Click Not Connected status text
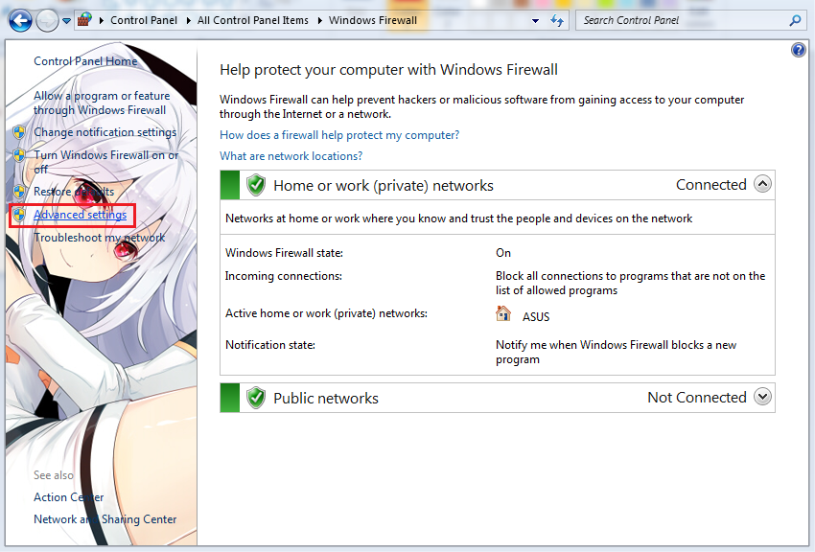Image resolution: width=815 pixels, height=552 pixels. [697, 398]
